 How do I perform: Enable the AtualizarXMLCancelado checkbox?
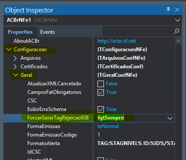[x=100, y=84]
